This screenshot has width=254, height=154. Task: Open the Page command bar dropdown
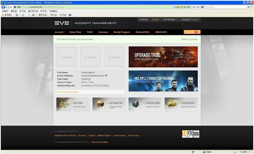(x=43, y=15)
